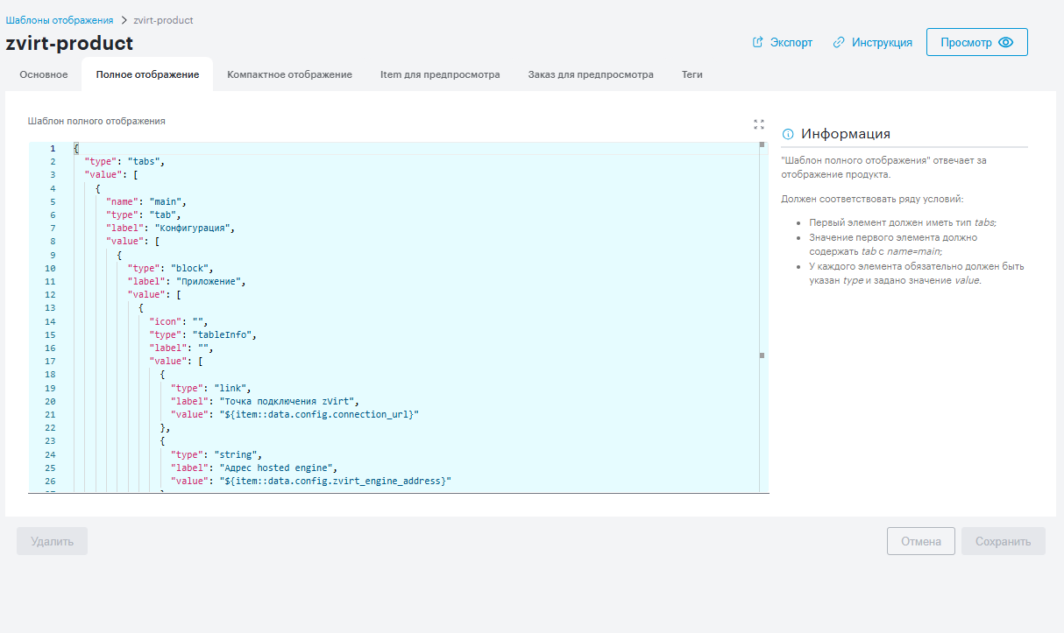
Task: Click the Инструкция link
Action: [882, 42]
